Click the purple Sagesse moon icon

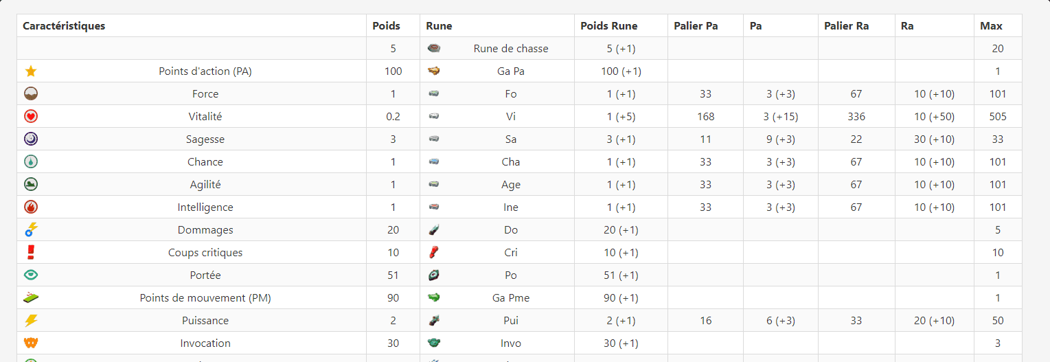tap(30, 139)
